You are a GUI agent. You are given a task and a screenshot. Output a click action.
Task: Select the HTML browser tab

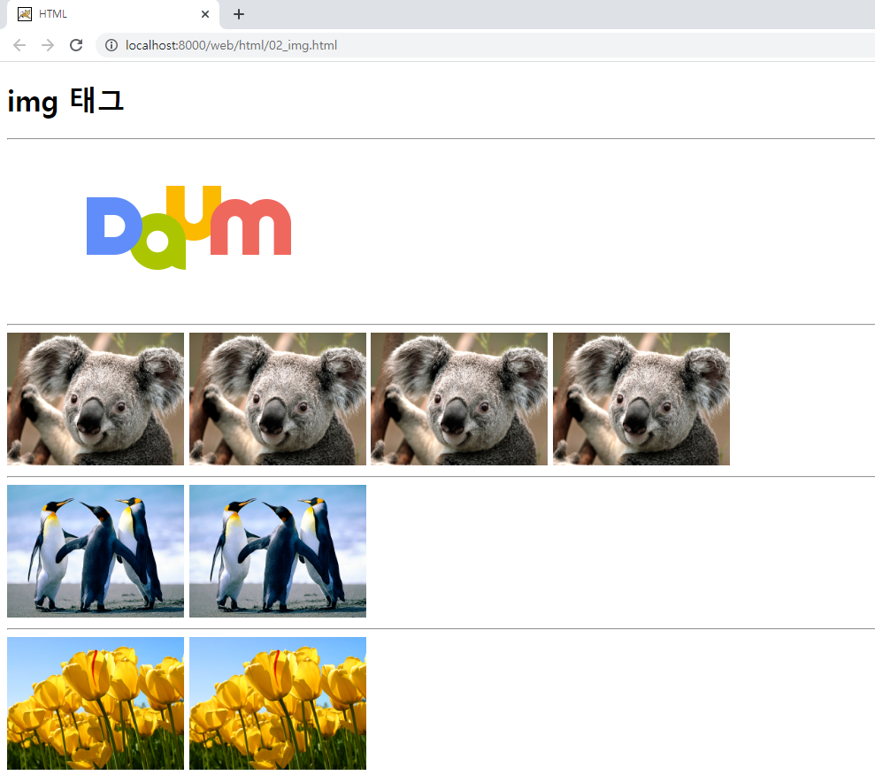[112, 14]
